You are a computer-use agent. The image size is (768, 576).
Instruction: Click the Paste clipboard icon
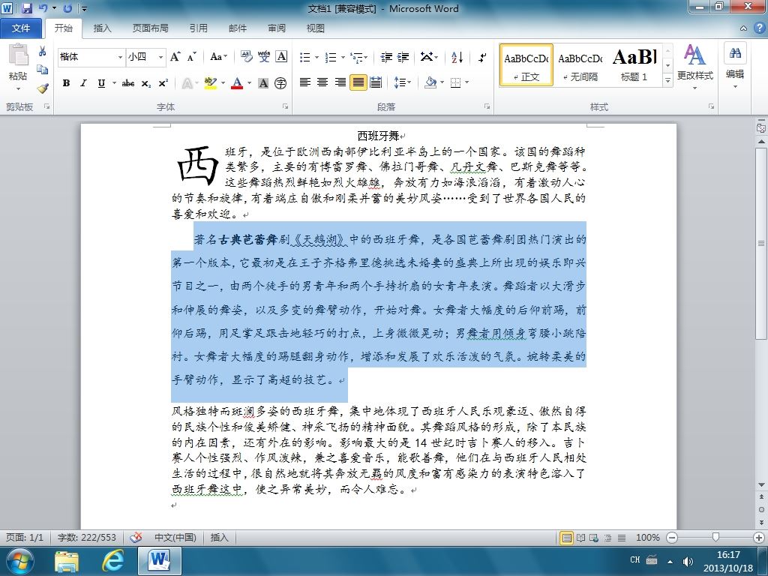[18, 55]
